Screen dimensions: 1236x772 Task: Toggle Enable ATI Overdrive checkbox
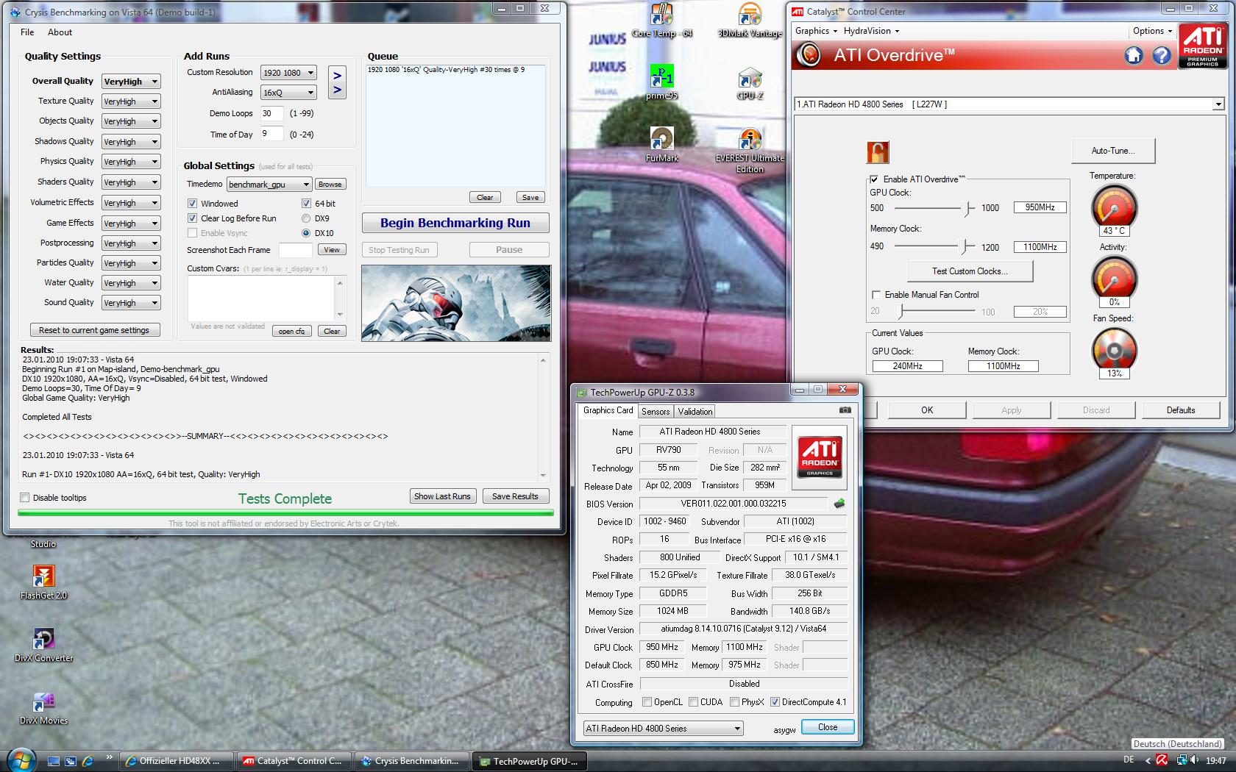874,179
